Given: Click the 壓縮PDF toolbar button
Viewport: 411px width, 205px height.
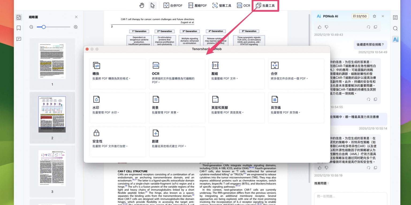Looking at the screenshot, I should point(197,5).
